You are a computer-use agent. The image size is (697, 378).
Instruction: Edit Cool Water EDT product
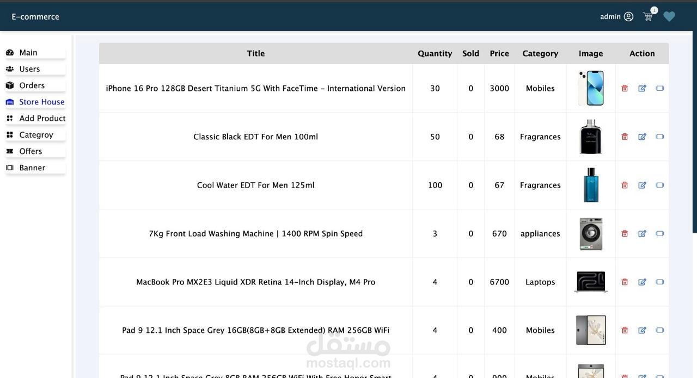(x=642, y=185)
